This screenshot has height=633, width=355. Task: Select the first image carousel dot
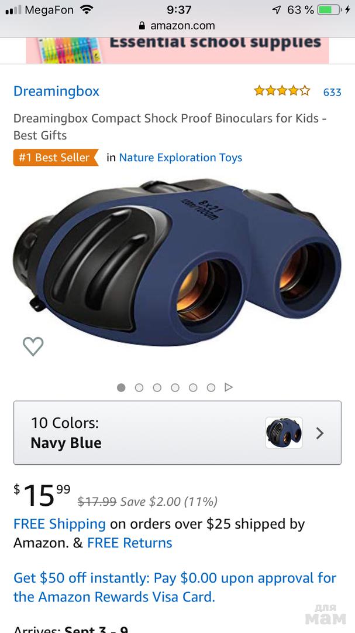[121, 387]
